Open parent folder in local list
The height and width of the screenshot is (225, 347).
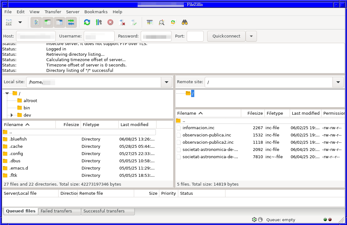[79, 132]
